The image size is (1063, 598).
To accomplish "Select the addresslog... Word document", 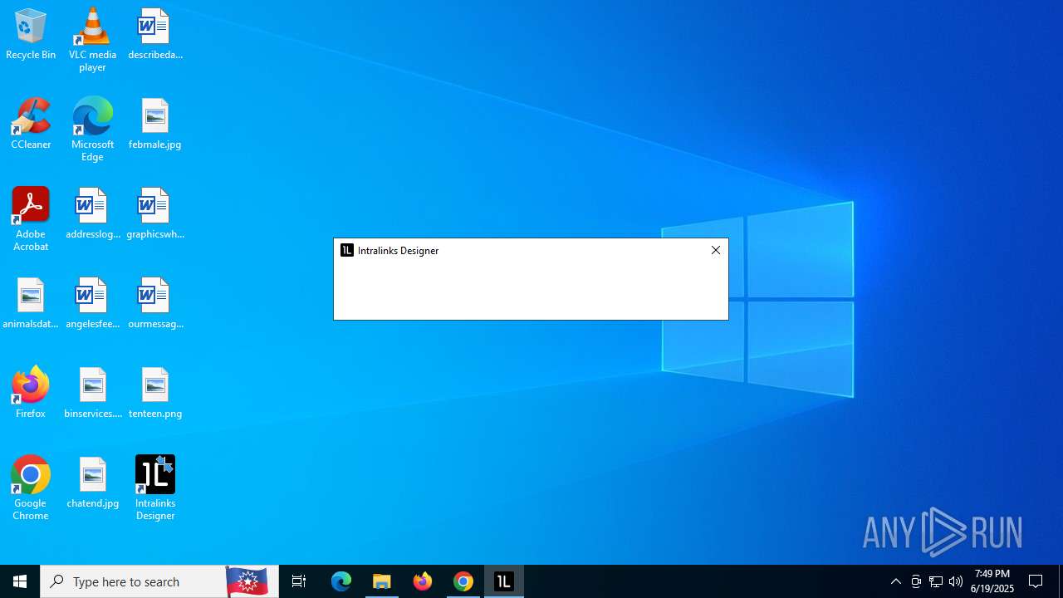I will 92,213.
